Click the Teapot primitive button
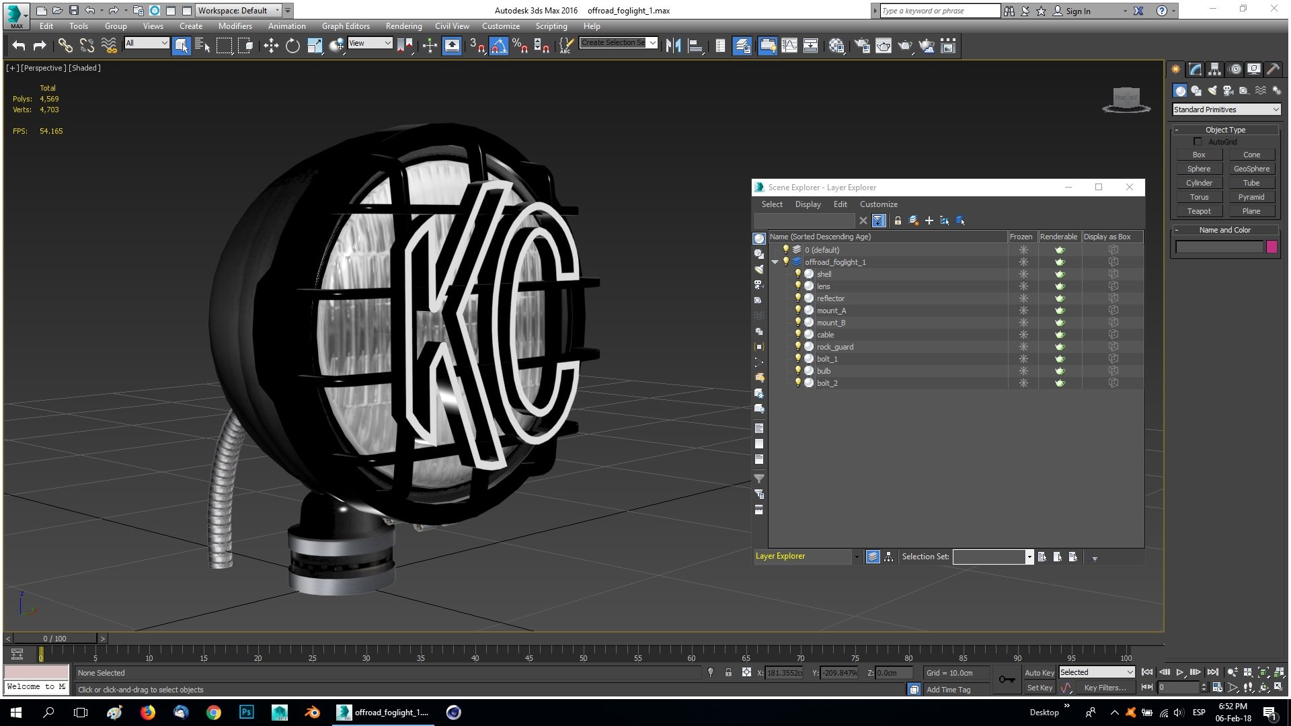1291x726 pixels. coord(1198,211)
